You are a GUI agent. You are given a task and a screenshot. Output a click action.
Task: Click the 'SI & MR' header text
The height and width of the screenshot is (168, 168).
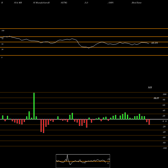18,3
